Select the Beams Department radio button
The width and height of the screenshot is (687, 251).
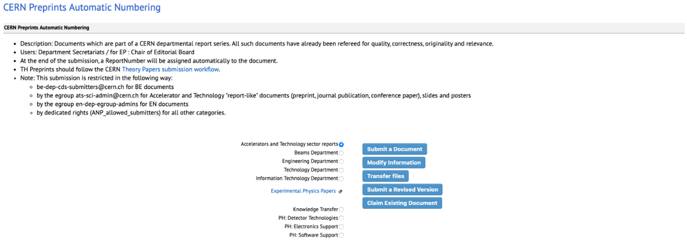341,153
